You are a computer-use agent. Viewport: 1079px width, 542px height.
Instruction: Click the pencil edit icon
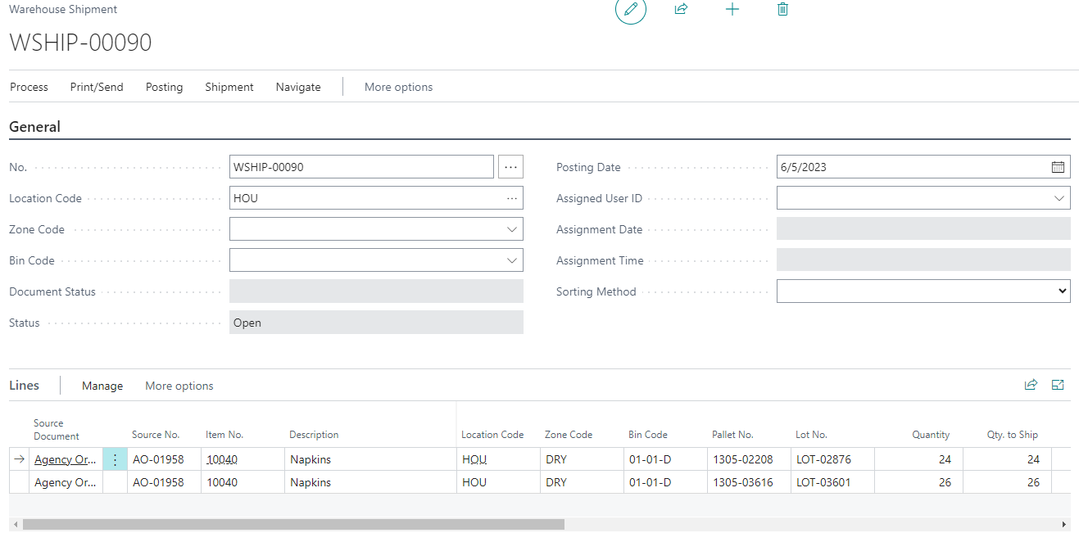tap(630, 10)
